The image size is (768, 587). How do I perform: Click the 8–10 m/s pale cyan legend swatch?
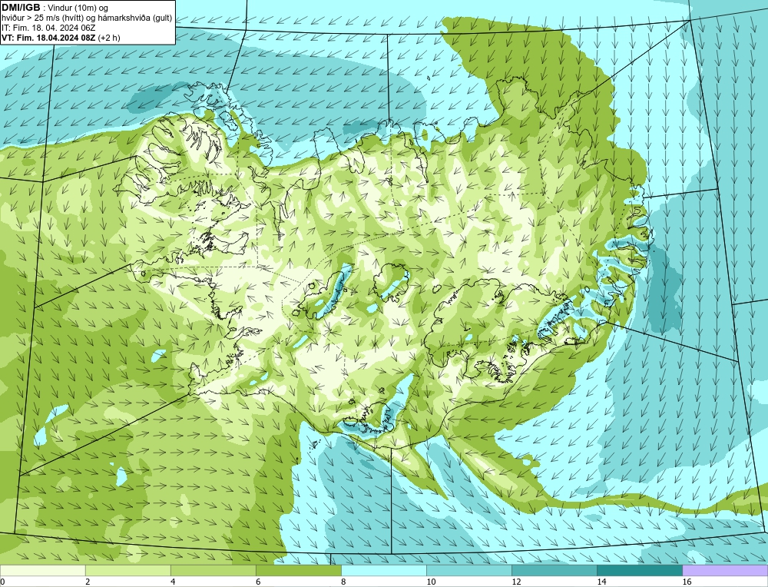[x=383, y=570]
